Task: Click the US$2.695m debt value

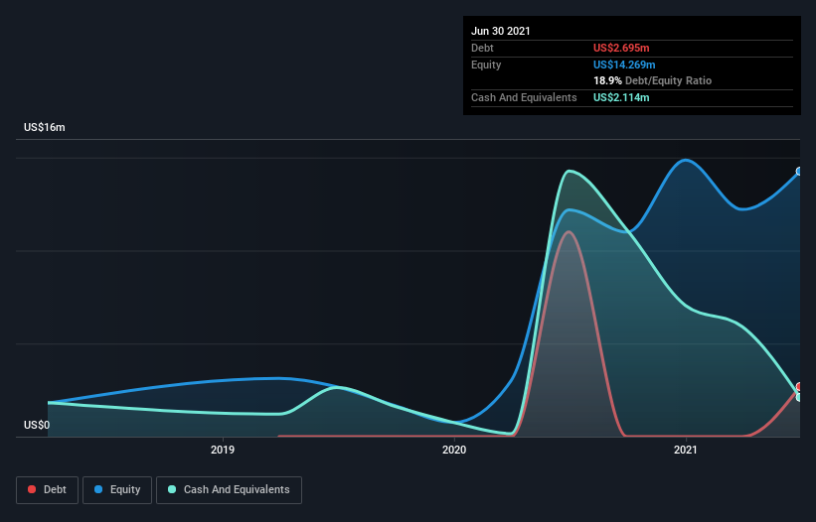Action: [x=621, y=48]
